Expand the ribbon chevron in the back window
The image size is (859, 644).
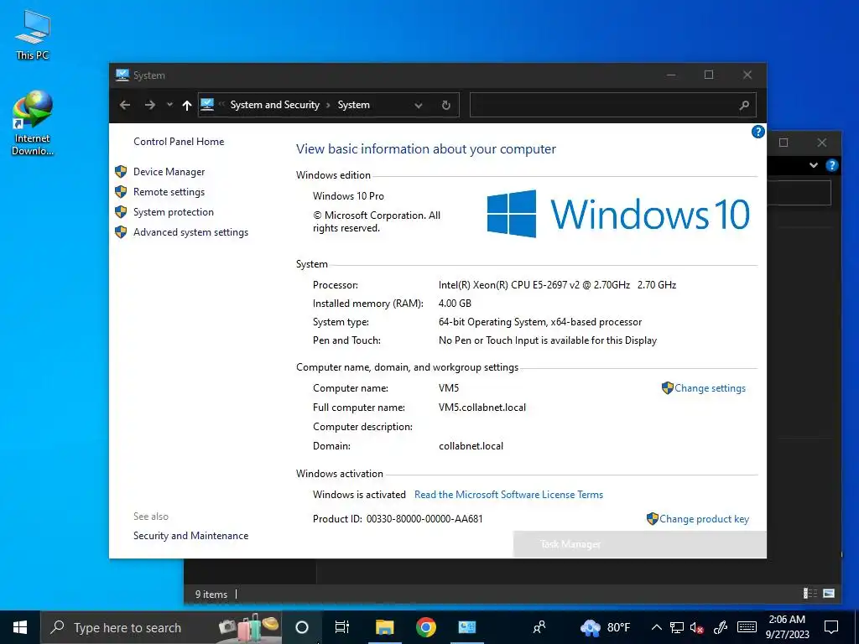click(814, 165)
